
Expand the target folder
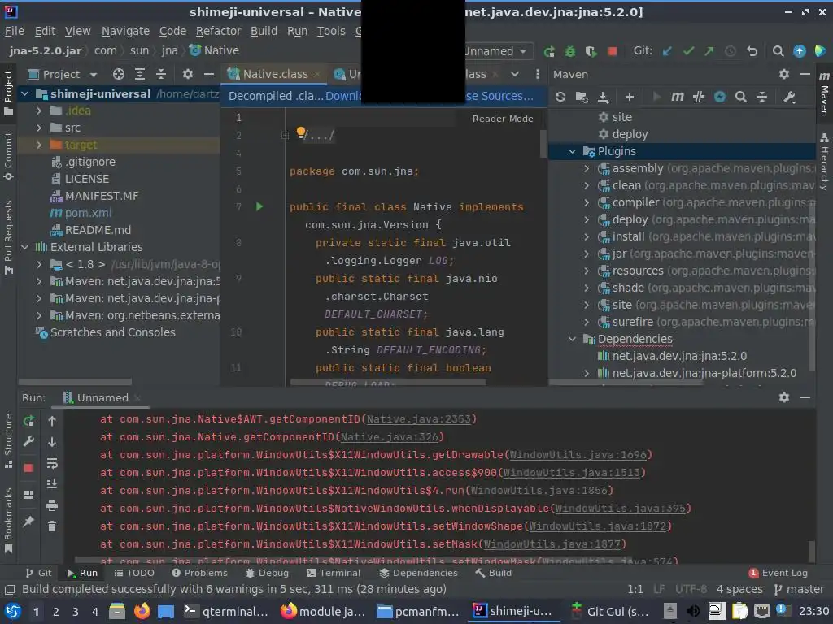coord(39,145)
